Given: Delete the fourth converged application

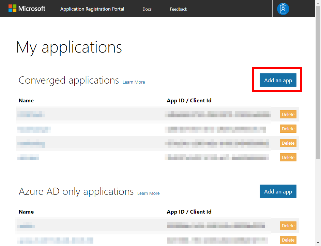Looking at the screenshot, I should 288,157.
